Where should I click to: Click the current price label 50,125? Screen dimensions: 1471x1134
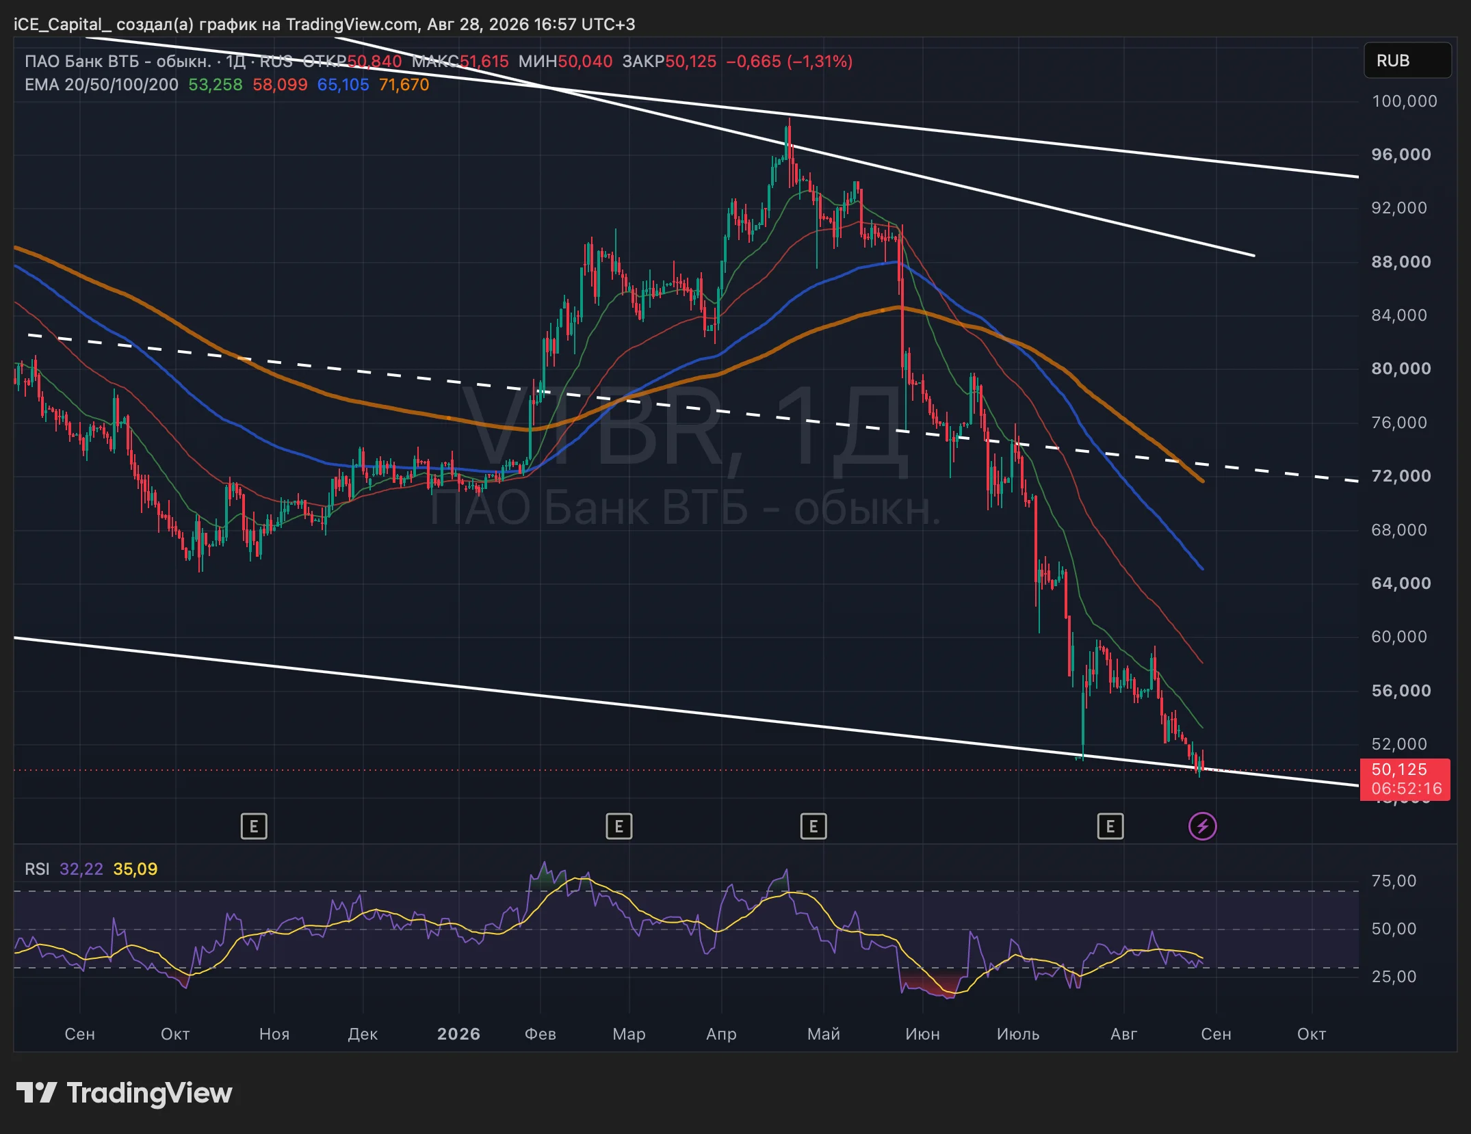tap(1399, 769)
